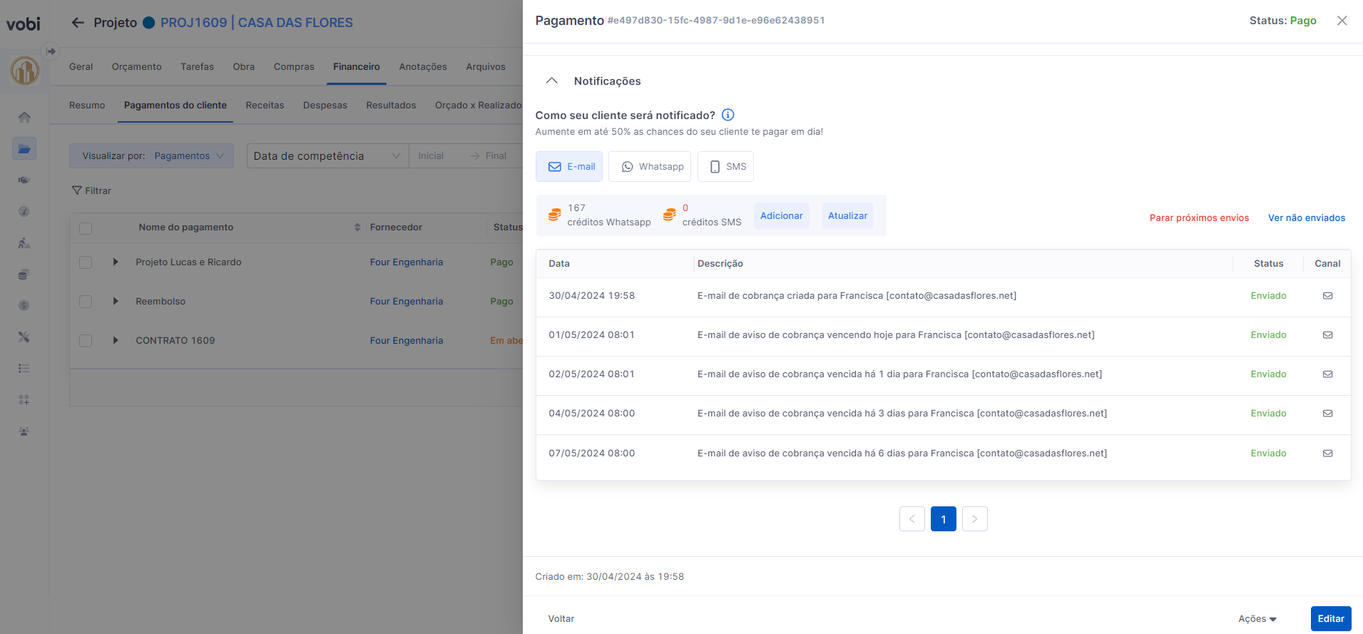The width and height of the screenshot is (1363, 634).
Task: Click envelope icon for 02/05/2024 notification
Action: click(x=1327, y=374)
